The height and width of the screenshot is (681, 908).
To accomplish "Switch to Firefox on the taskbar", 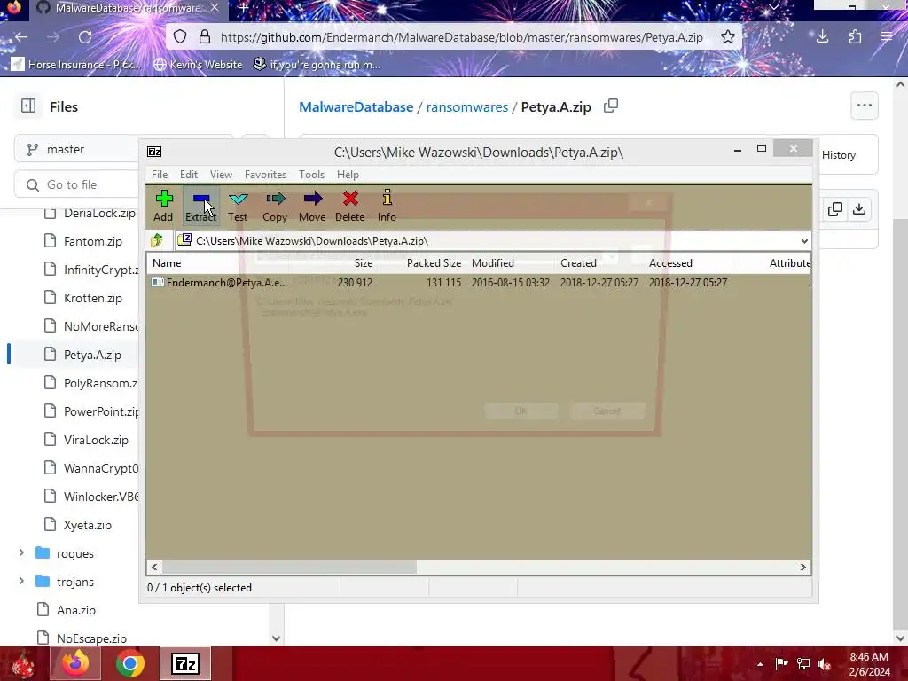I will click(x=75, y=663).
